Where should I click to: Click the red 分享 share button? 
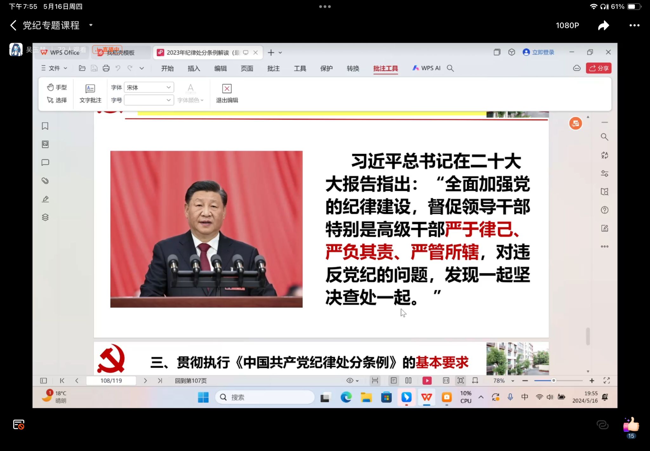(x=599, y=68)
